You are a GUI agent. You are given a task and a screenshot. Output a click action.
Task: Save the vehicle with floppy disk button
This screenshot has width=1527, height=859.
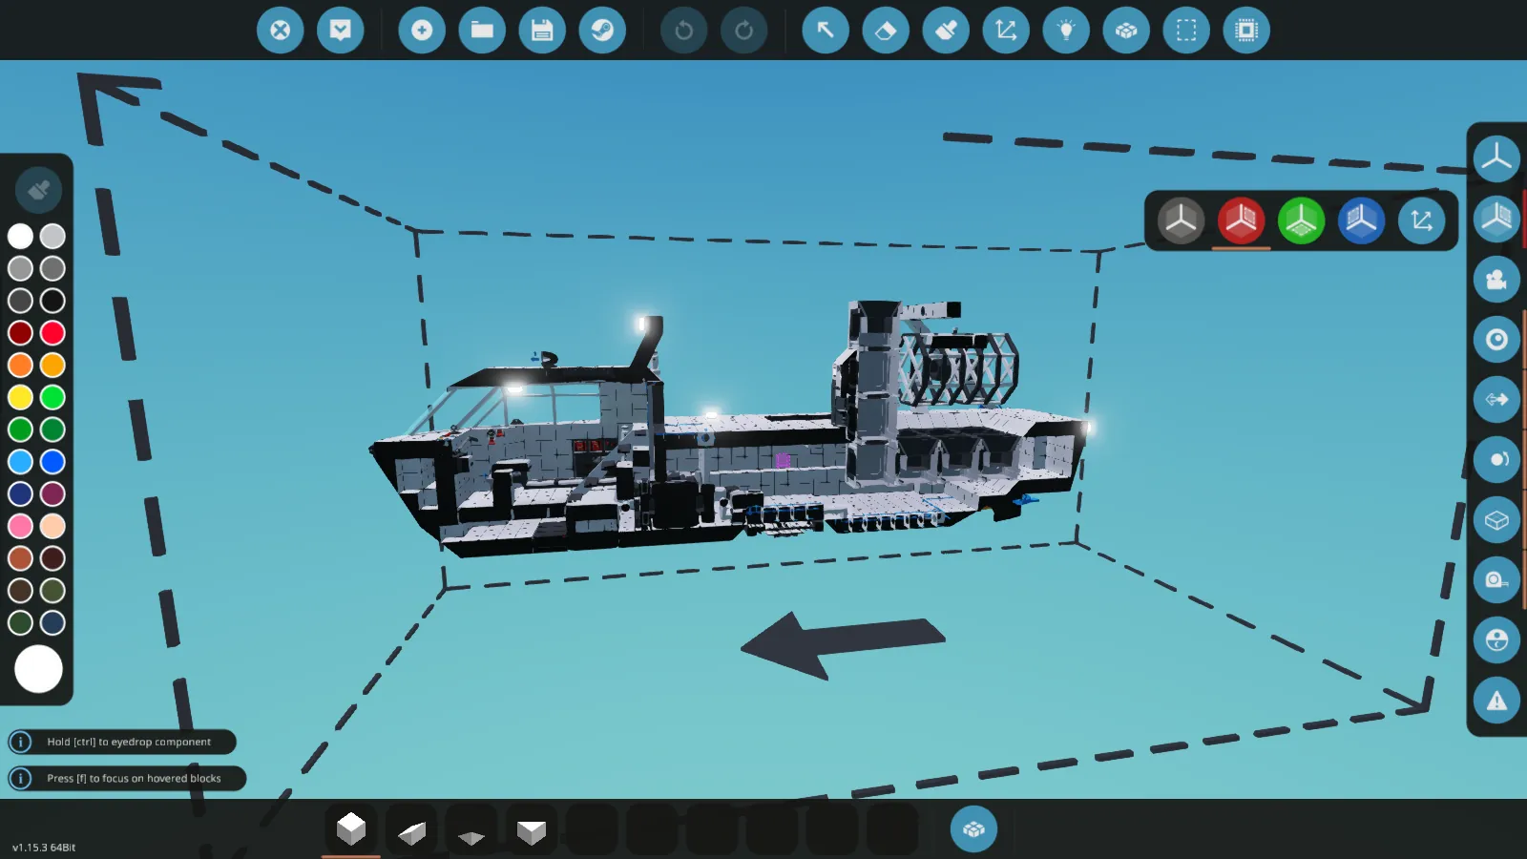(542, 31)
